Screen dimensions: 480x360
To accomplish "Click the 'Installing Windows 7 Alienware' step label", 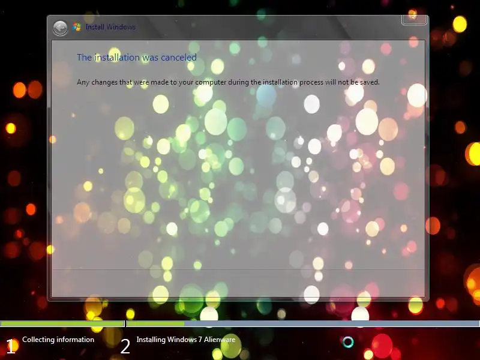I will pos(186,340).
